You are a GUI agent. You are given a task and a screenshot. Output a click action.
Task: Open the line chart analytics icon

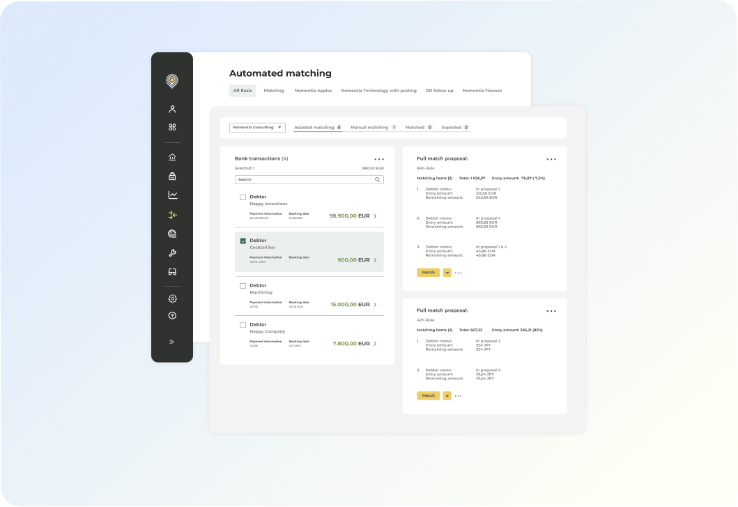point(173,195)
